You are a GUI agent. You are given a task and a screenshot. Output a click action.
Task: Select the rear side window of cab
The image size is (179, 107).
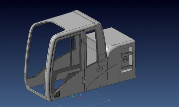coord(92,48)
